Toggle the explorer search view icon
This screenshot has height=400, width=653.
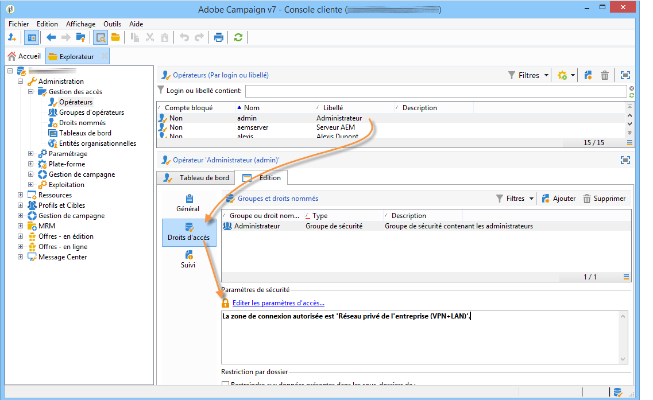(x=101, y=38)
